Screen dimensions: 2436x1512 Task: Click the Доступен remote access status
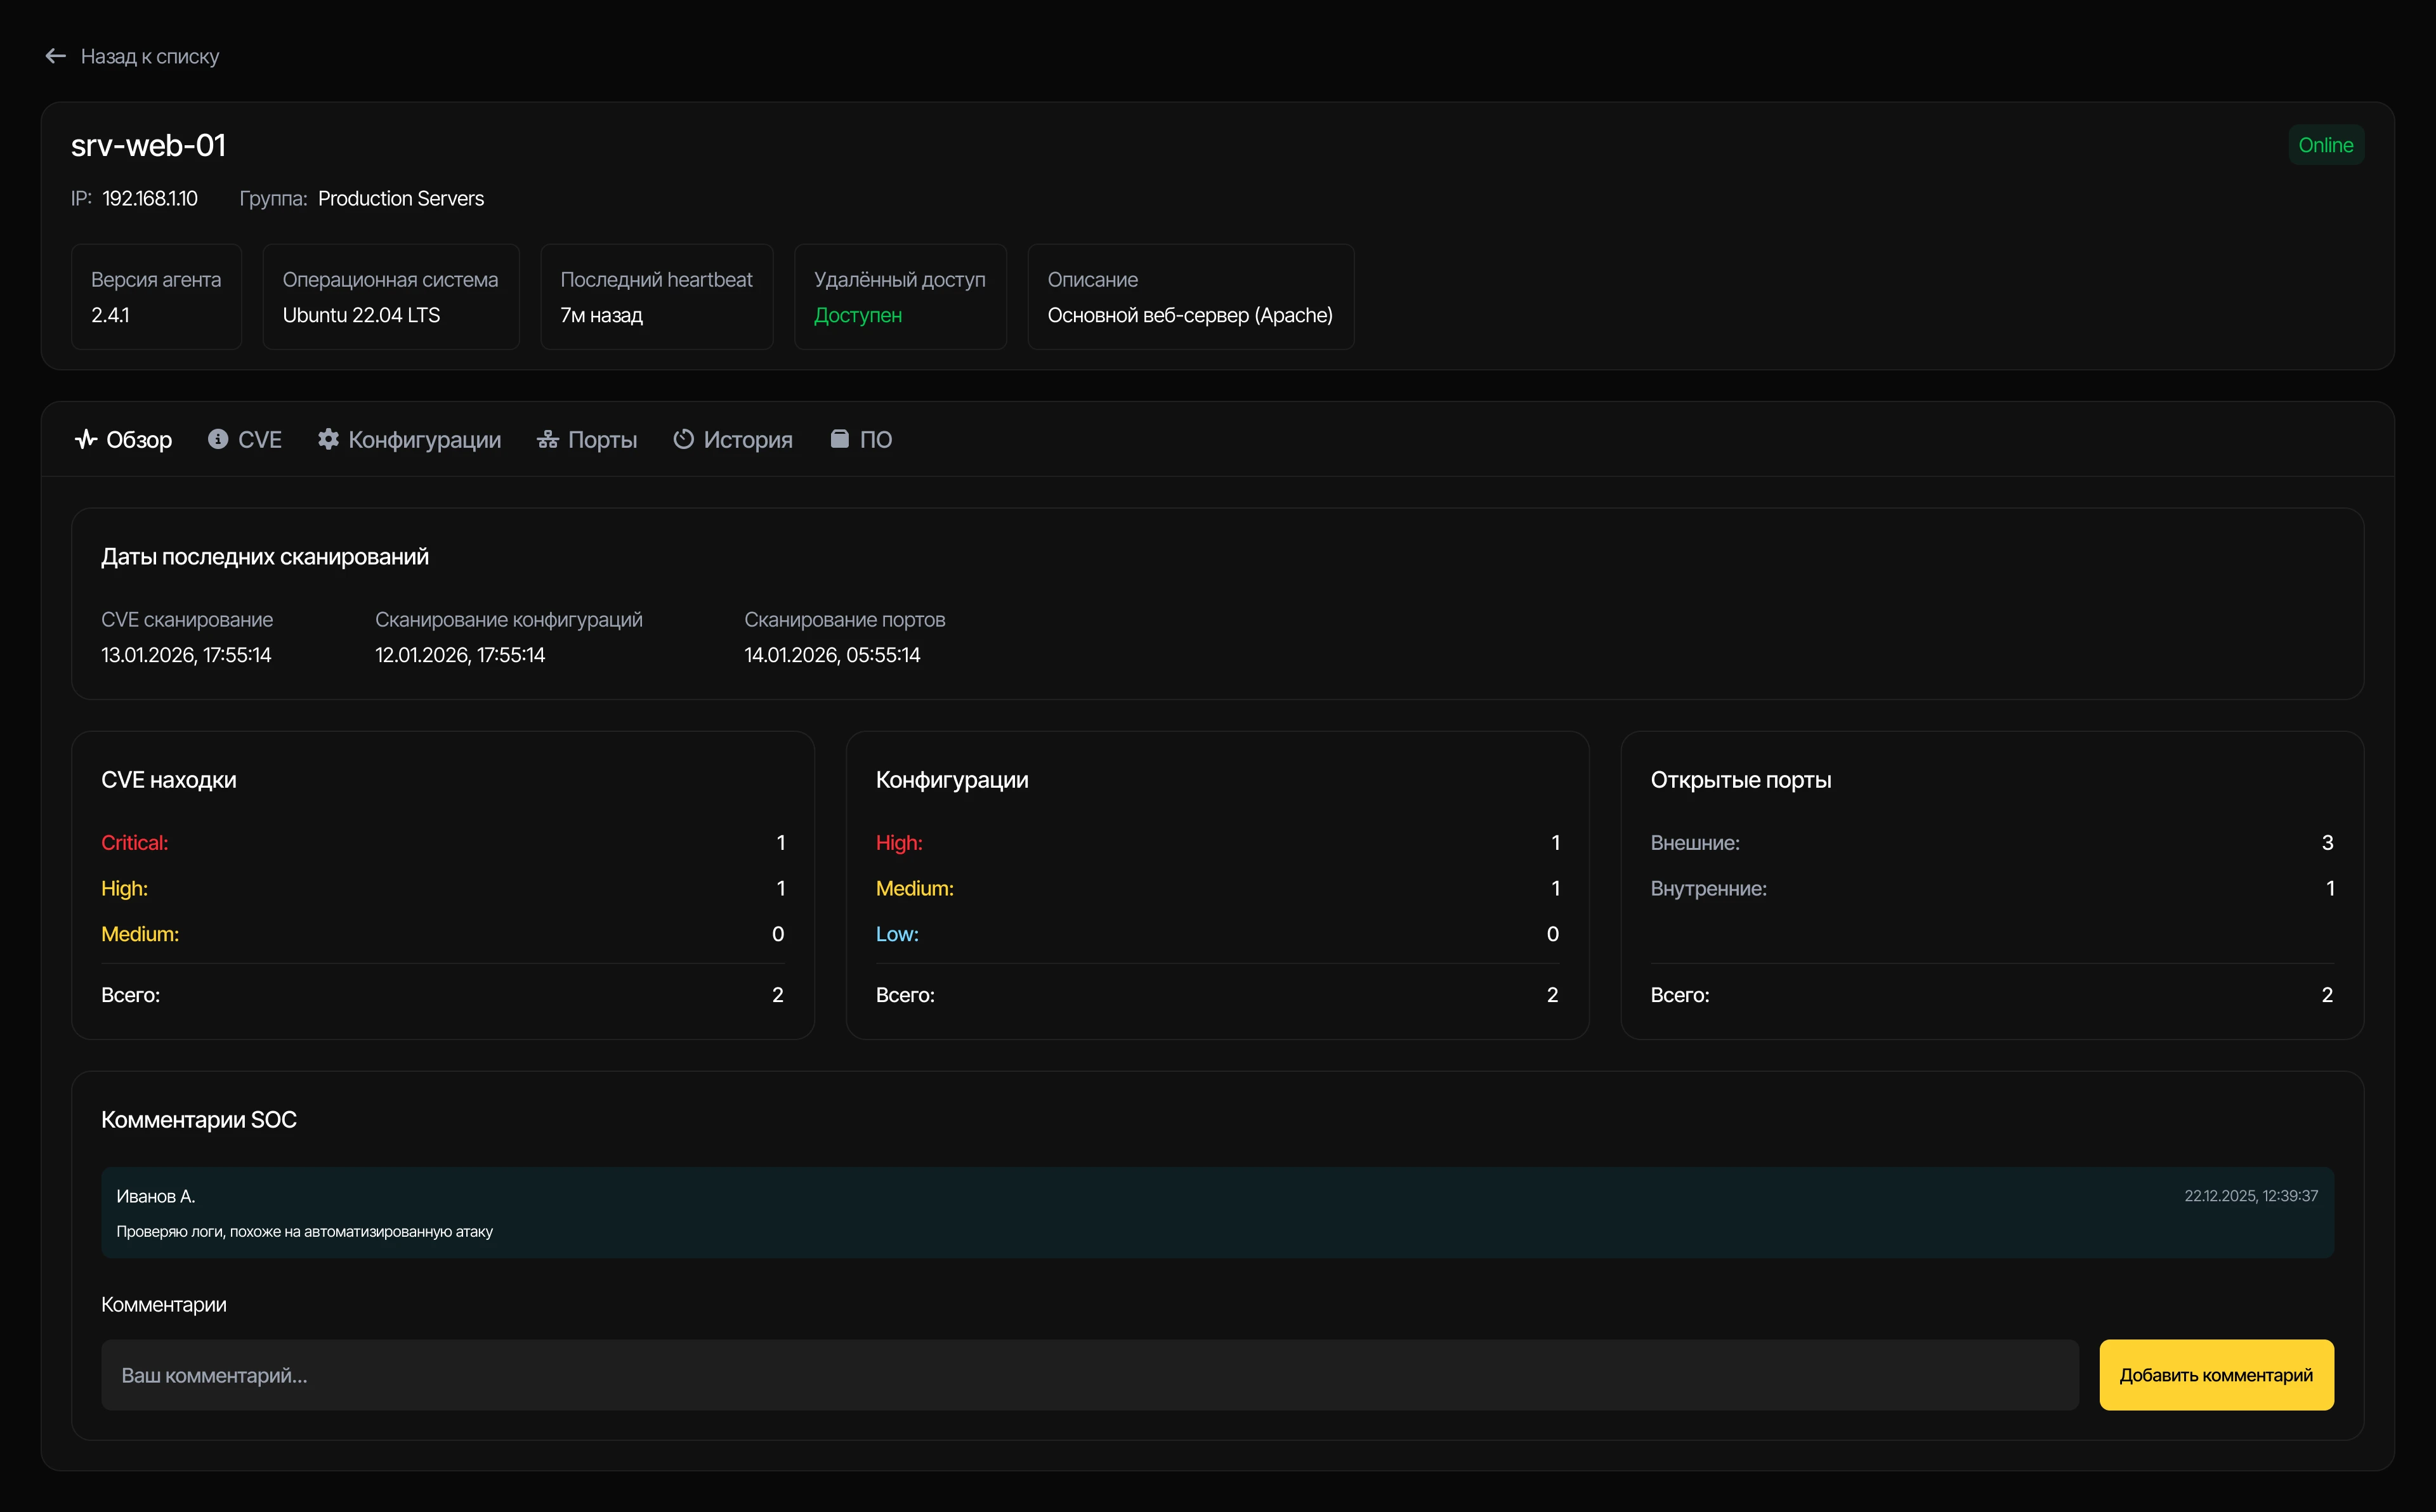click(858, 315)
